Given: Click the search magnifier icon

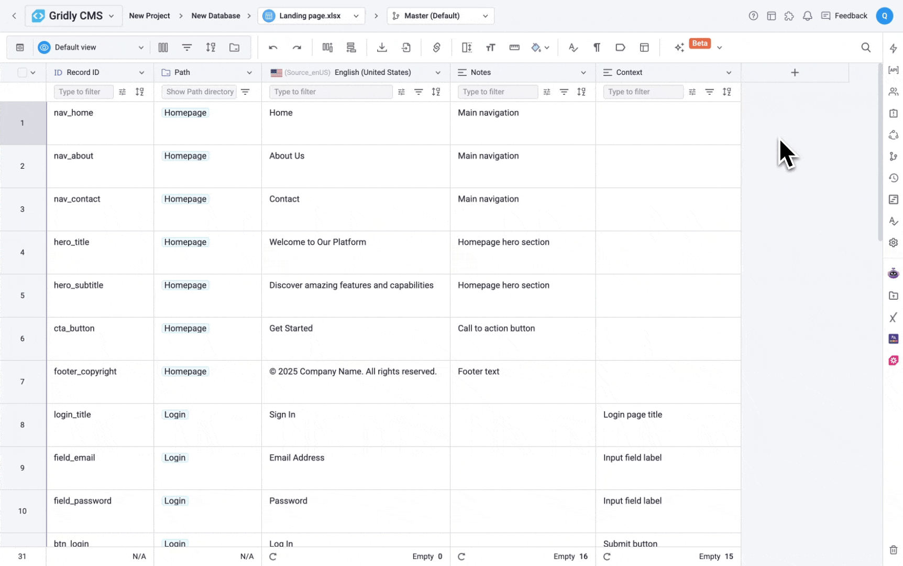Looking at the screenshot, I should click(866, 48).
